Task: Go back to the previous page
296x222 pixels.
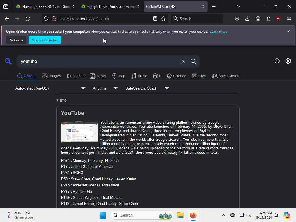Action: click(7, 19)
